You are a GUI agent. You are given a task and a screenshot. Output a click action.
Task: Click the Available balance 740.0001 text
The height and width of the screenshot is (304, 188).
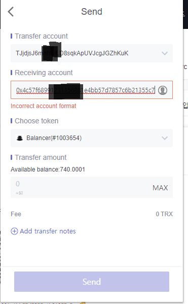(48, 169)
